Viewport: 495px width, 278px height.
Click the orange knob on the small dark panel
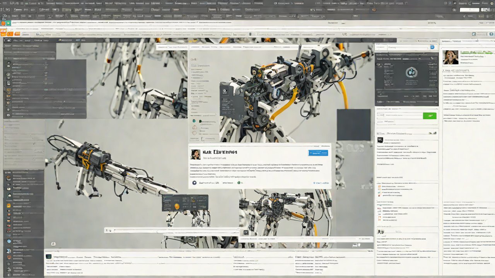[x=177, y=206]
